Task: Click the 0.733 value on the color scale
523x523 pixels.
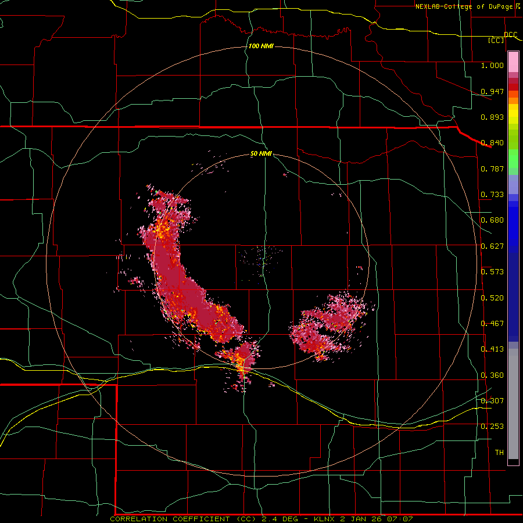Action: coord(492,195)
